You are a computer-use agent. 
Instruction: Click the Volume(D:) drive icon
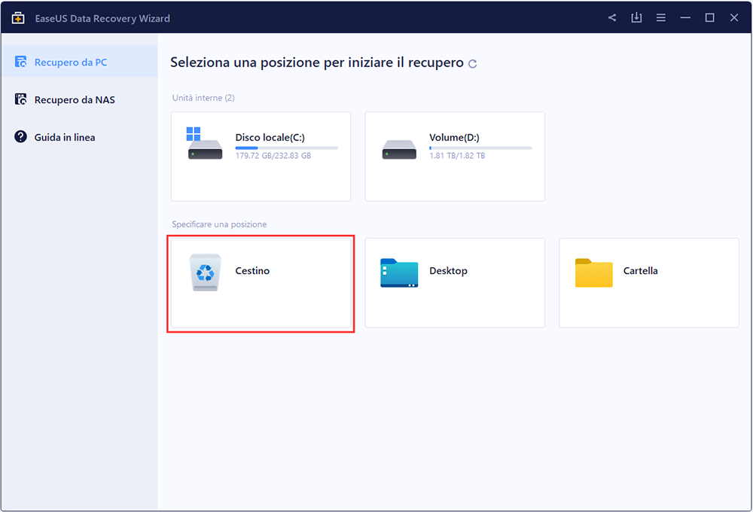point(399,149)
